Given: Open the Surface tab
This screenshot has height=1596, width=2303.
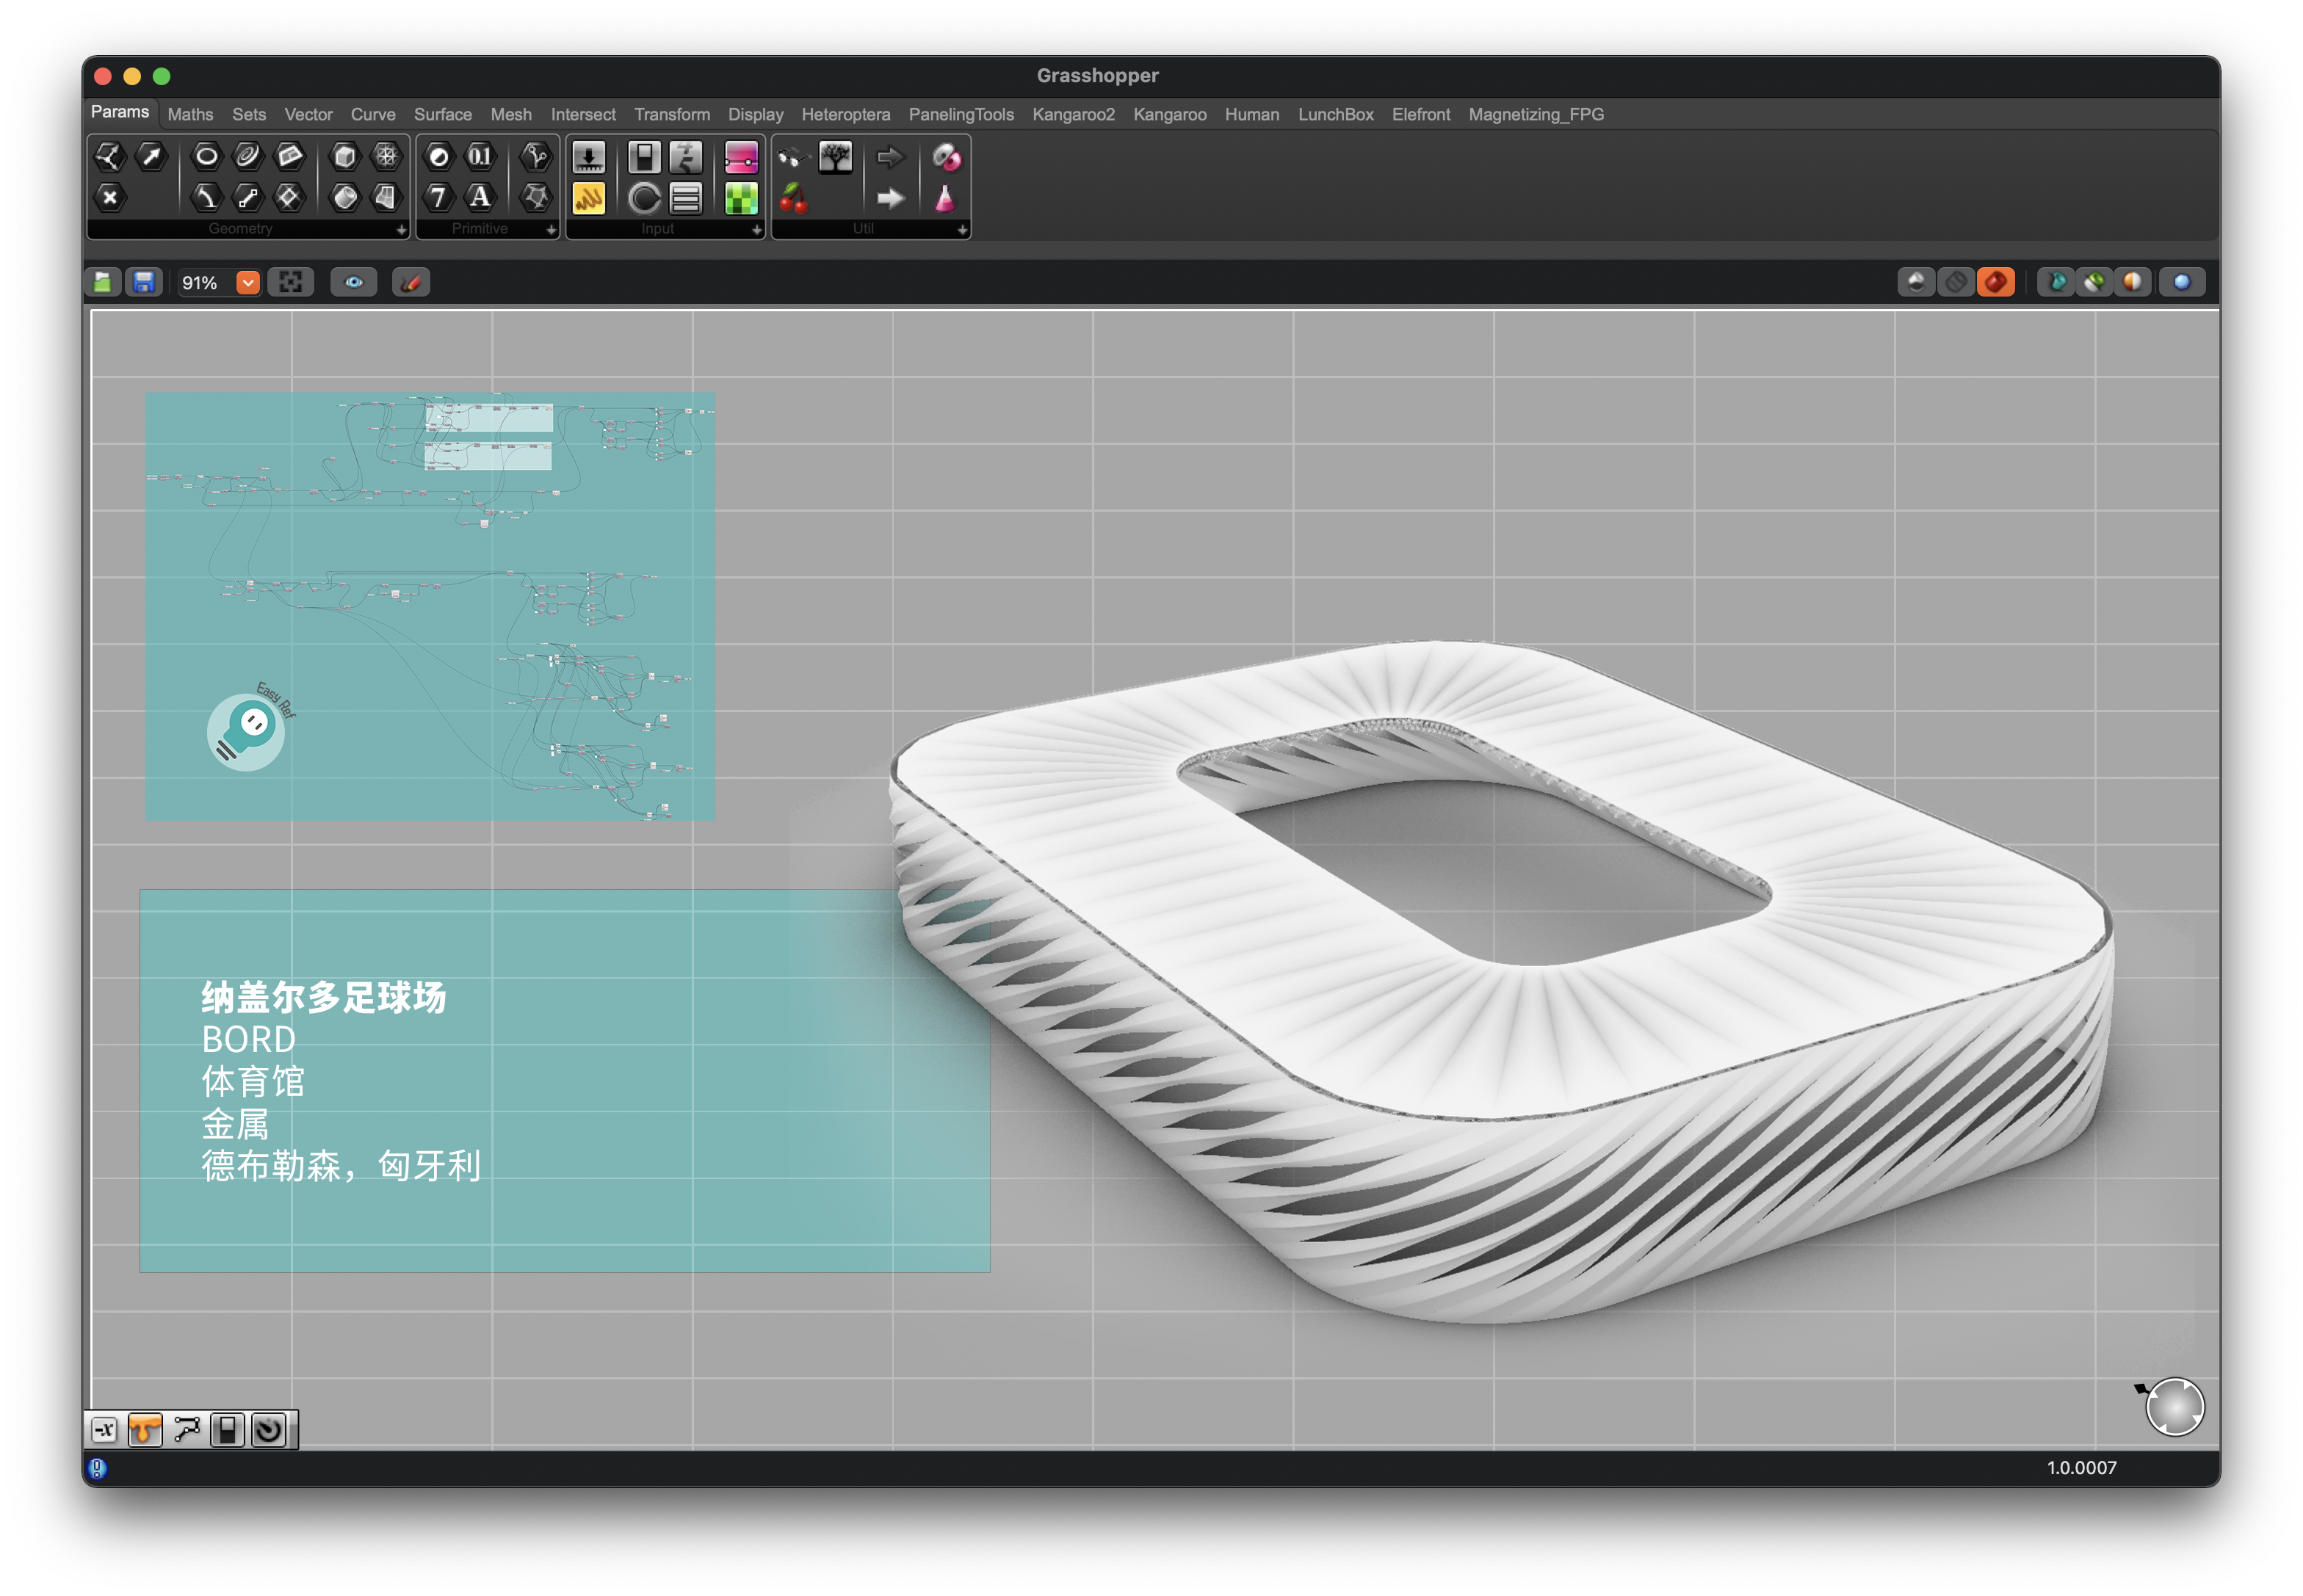Looking at the screenshot, I should click(x=442, y=115).
